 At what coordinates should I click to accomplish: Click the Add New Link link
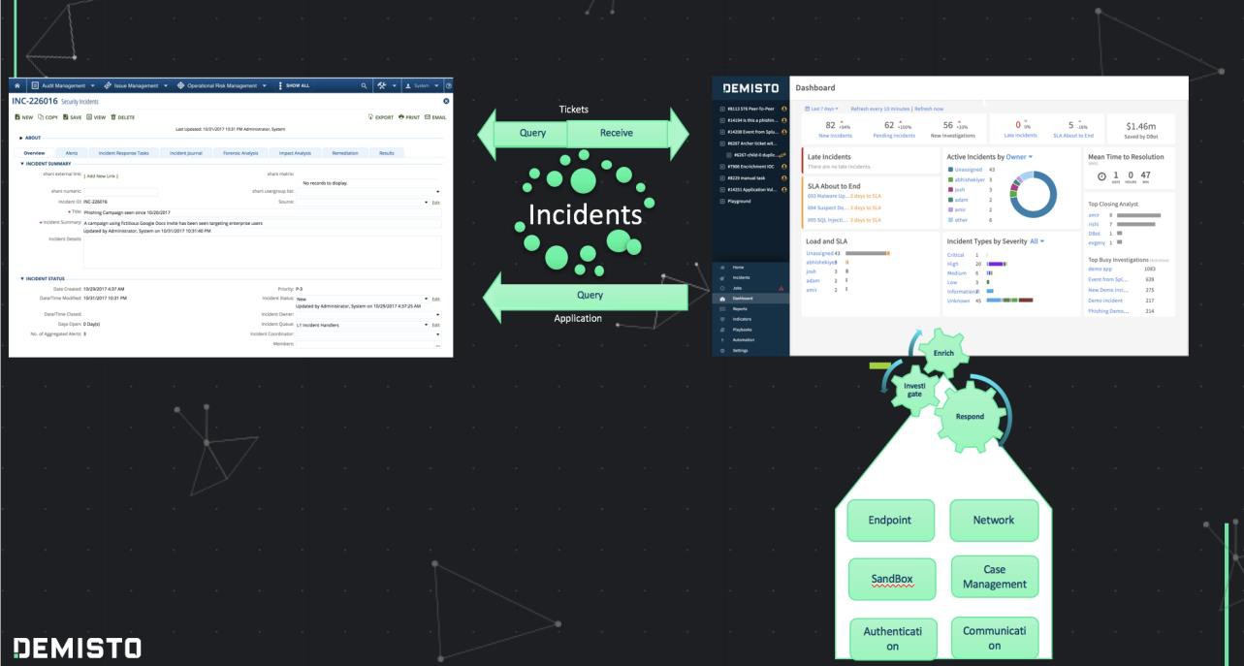pyautogui.click(x=101, y=174)
